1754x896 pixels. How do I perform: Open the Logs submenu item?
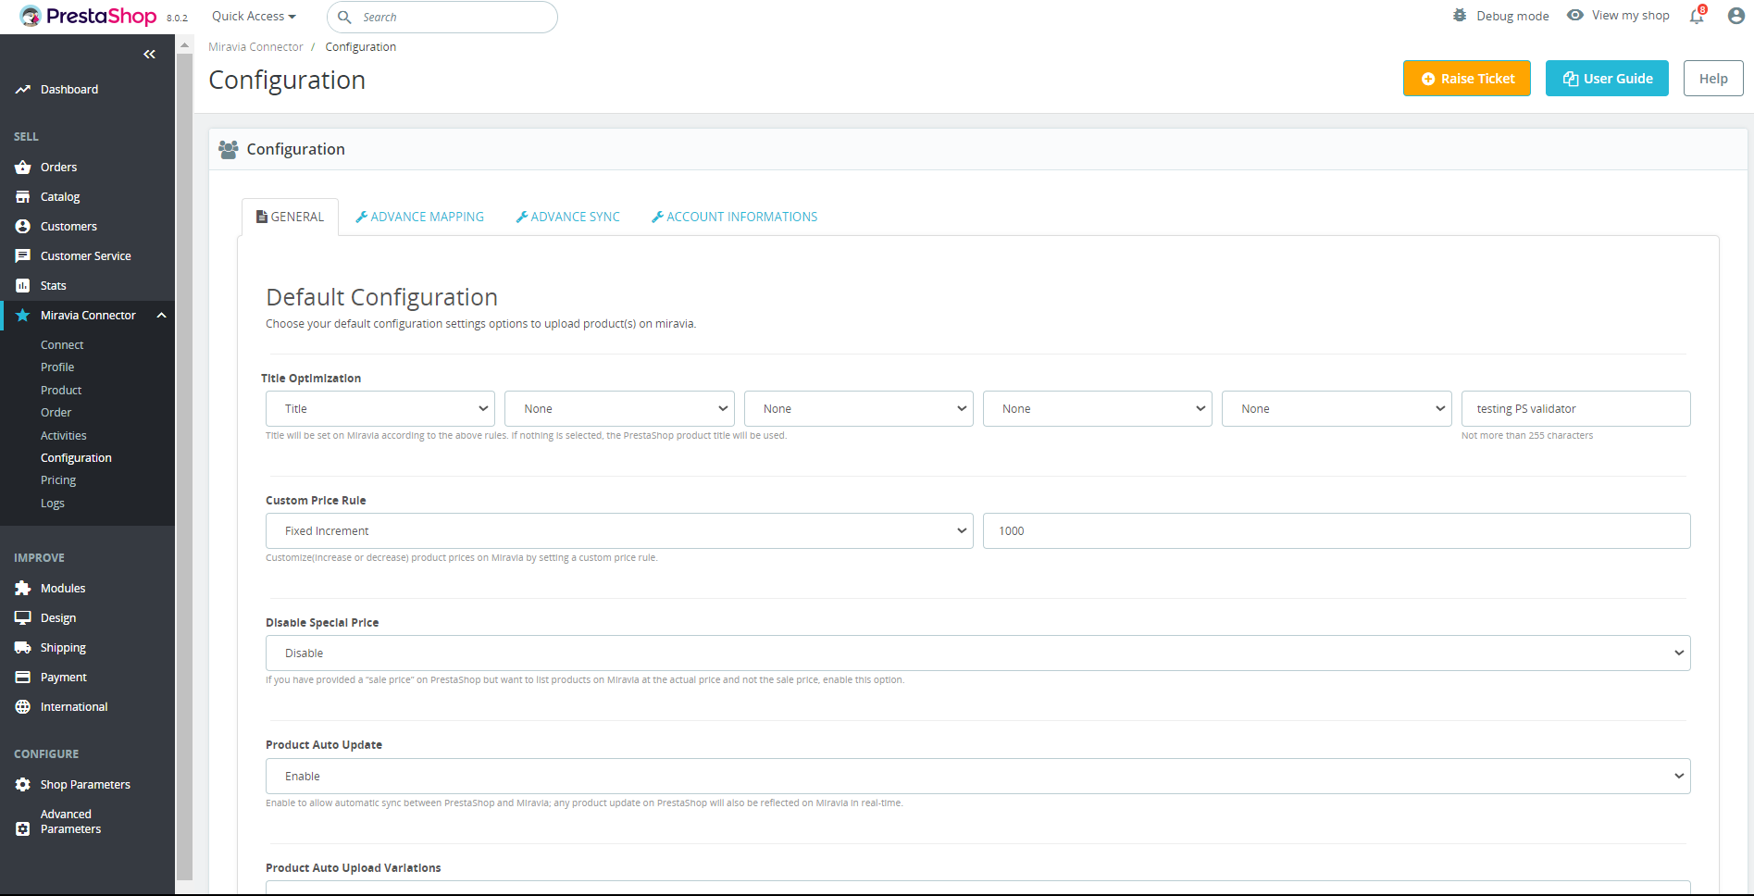click(53, 504)
